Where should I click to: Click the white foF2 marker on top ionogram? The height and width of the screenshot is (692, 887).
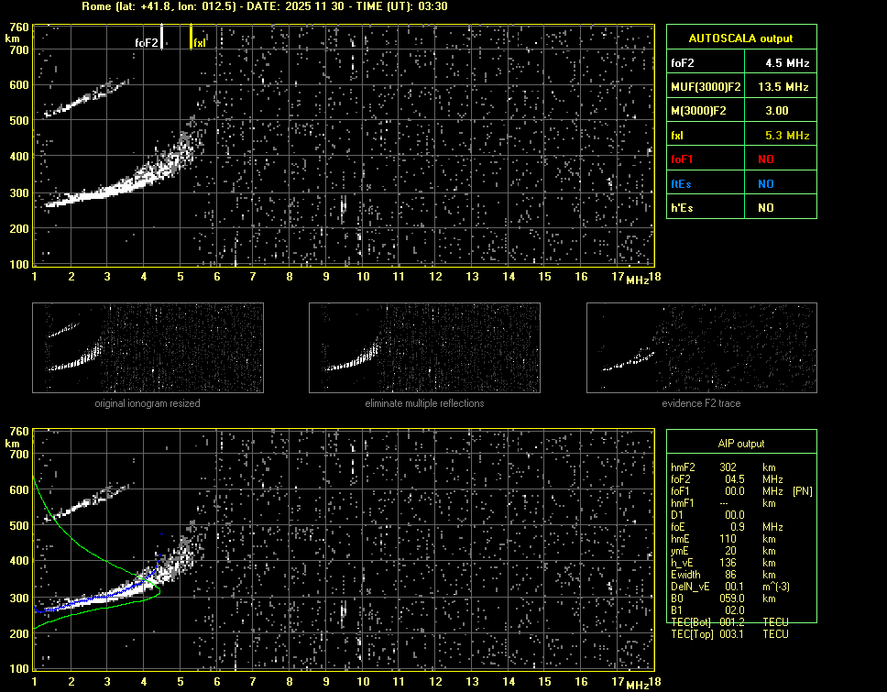coord(161,37)
